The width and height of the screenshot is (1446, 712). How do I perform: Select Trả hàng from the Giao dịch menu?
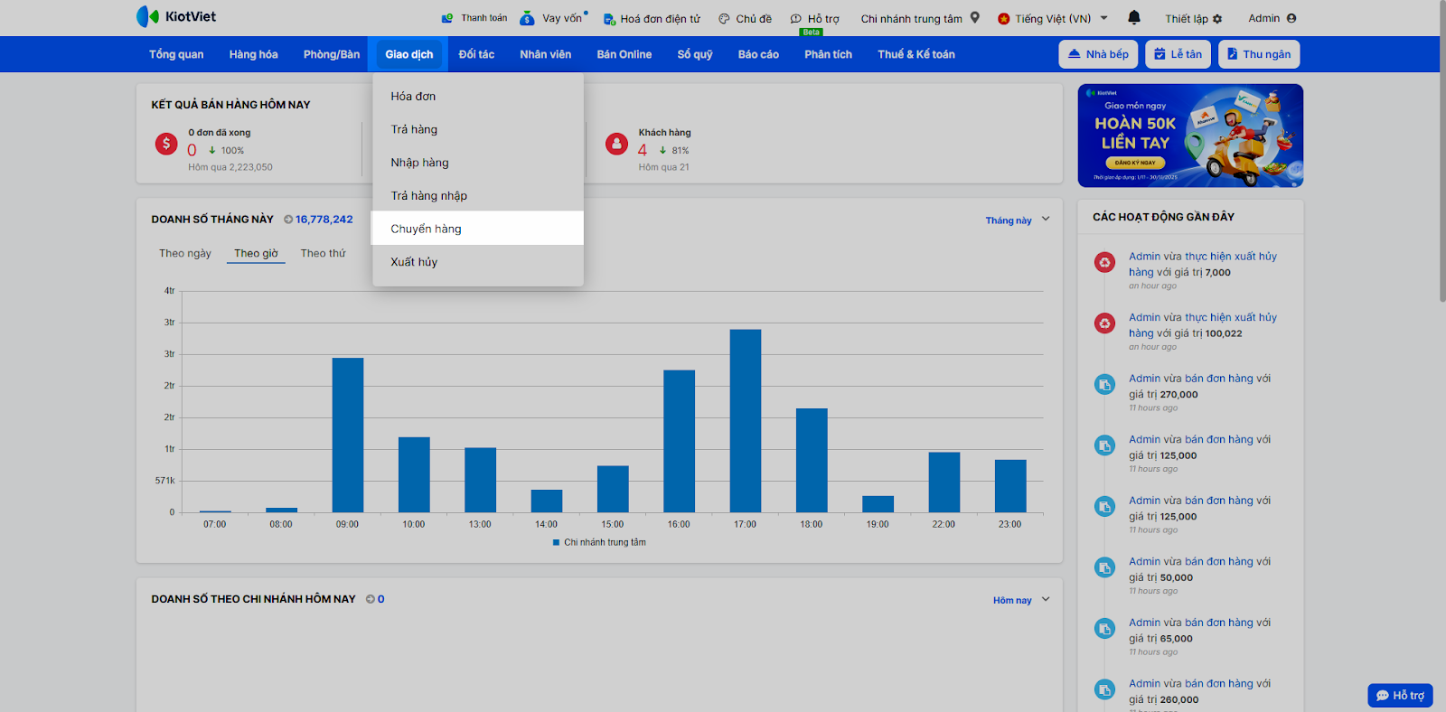(478, 129)
